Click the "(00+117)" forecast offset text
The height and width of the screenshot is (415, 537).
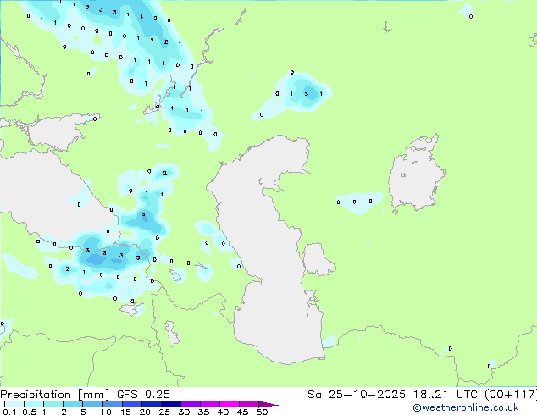click(511, 395)
